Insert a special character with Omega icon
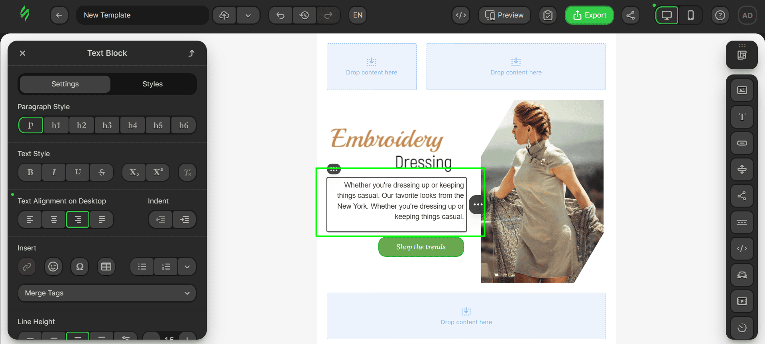Screen dimensions: 765x344 [x=80, y=267]
